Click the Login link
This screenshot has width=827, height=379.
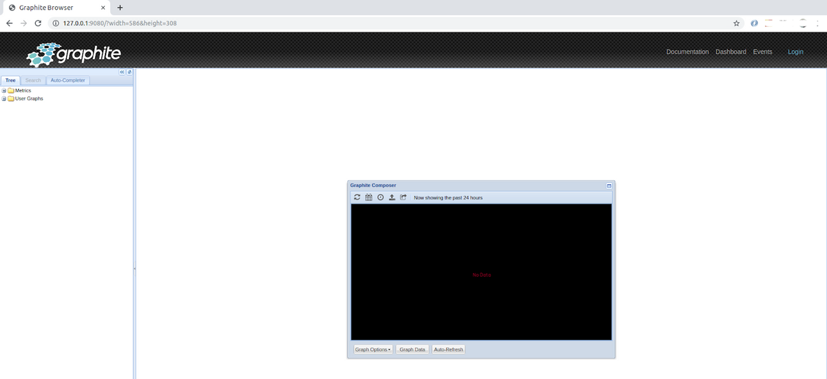point(795,52)
